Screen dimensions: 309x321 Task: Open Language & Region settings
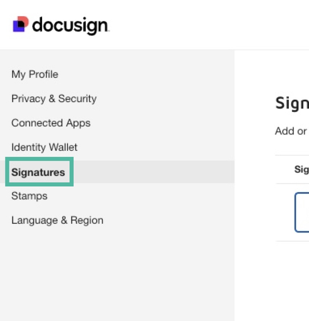coord(57,220)
